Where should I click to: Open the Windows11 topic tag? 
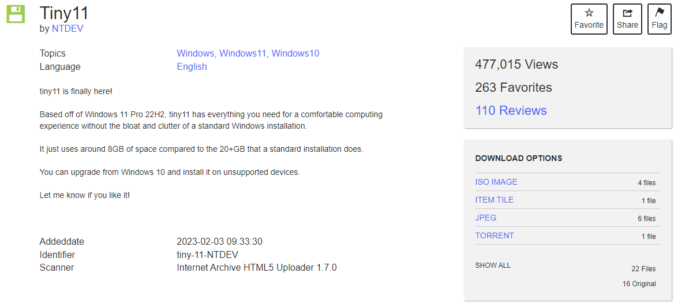tap(243, 53)
